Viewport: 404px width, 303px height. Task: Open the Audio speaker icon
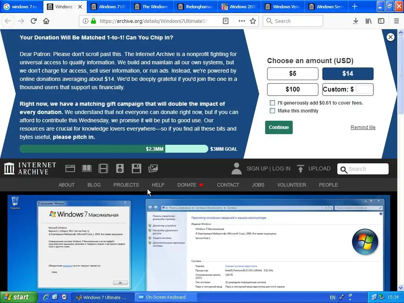pyautogui.click(x=120, y=168)
